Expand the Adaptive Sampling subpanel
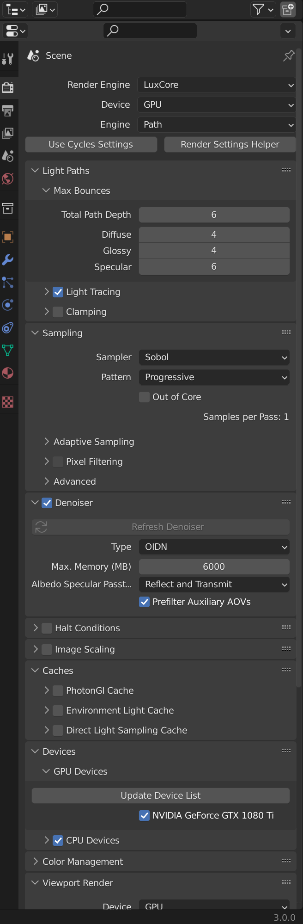The width and height of the screenshot is (303, 924). click(x=47, y=442)
